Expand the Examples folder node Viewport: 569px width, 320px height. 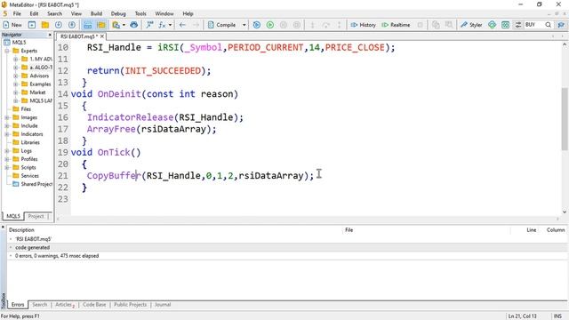[16, 84]
